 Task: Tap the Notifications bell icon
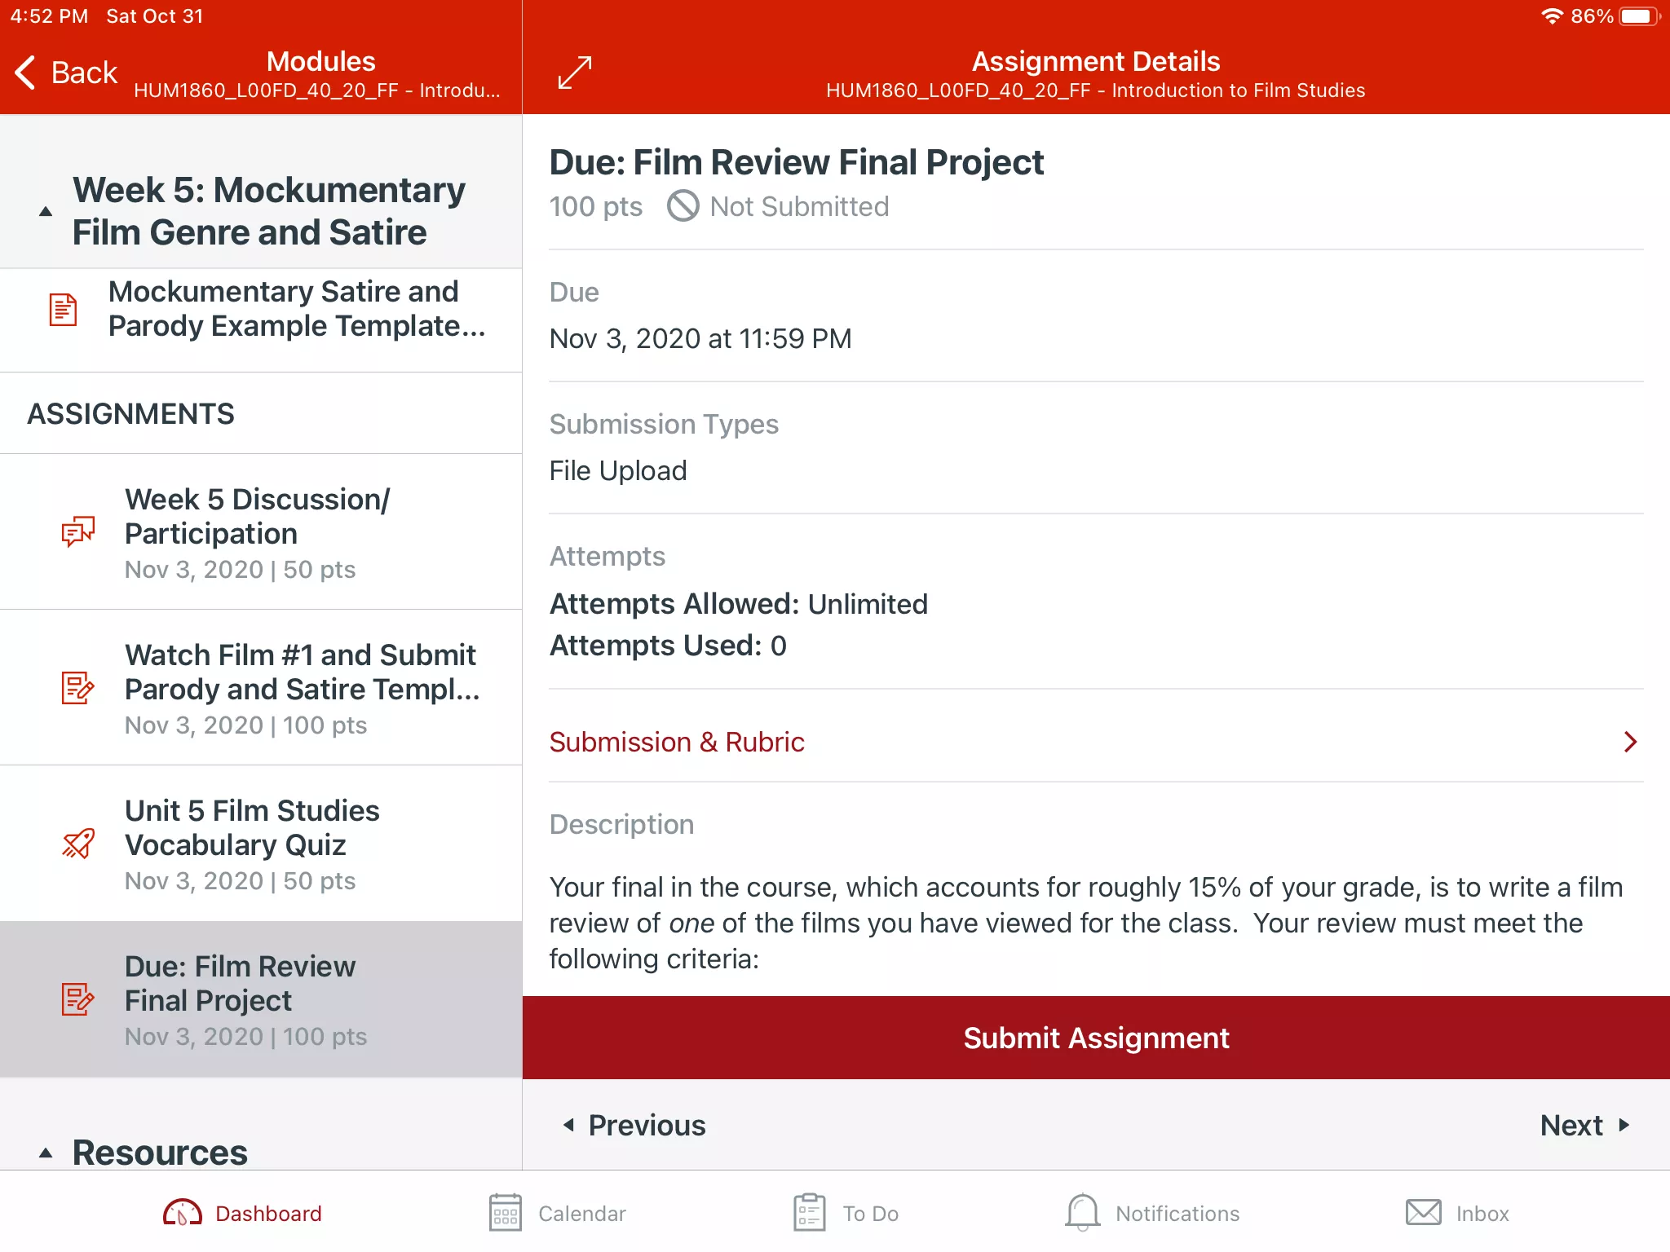click(x=1083, y=1214)
